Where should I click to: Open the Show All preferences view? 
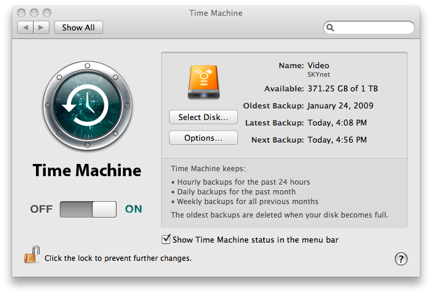(x=79, y=27)
